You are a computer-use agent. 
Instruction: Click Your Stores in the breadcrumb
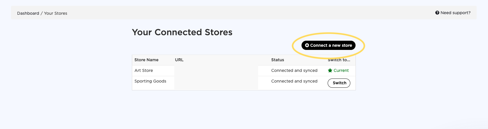tap(55, 13)
